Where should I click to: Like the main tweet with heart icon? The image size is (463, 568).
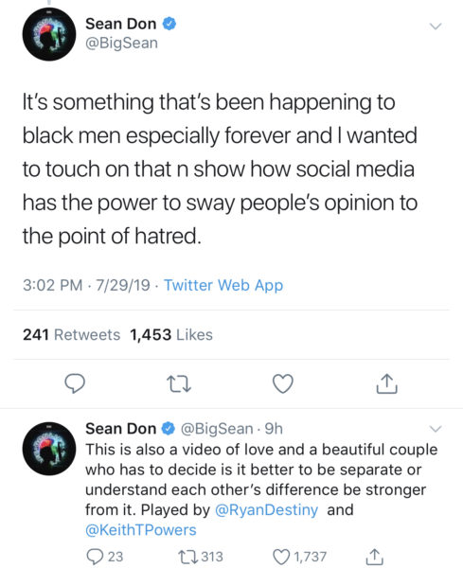pyautogui.click(x=282, y=383)
